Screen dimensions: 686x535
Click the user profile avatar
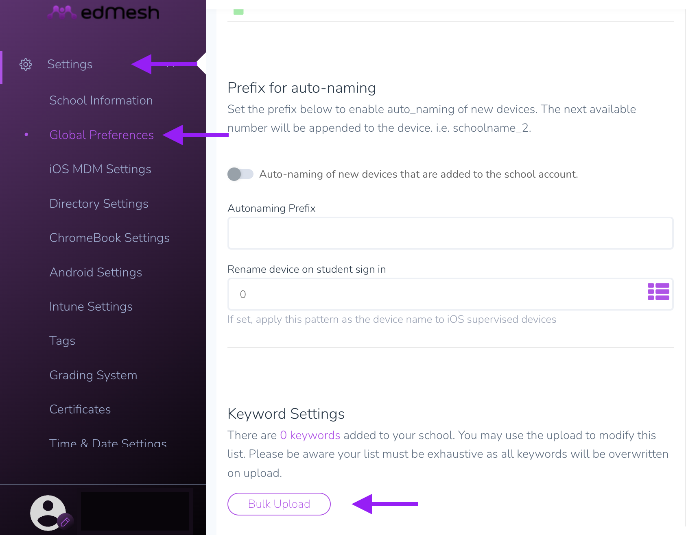pyautogui.click(x=48, y=513)
